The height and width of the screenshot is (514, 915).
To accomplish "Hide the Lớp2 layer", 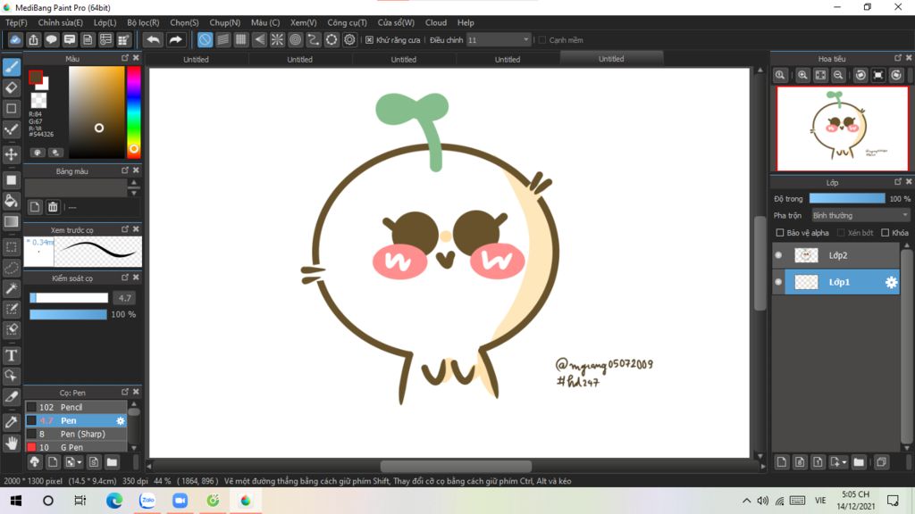I will tap(778, 255).
